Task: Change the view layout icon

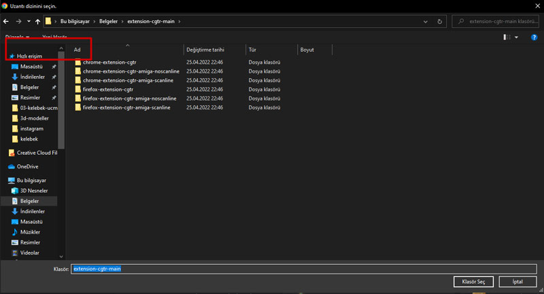Action: click(507, 37)
